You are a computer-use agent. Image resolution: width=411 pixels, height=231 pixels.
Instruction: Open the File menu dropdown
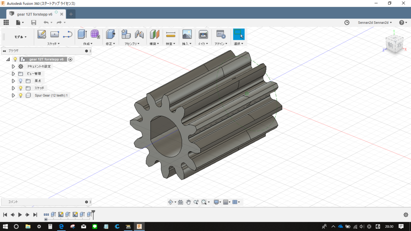pos(20,22)
